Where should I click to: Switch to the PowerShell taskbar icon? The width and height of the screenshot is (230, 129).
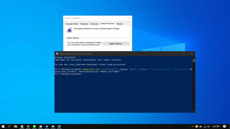tap(47, 126)
